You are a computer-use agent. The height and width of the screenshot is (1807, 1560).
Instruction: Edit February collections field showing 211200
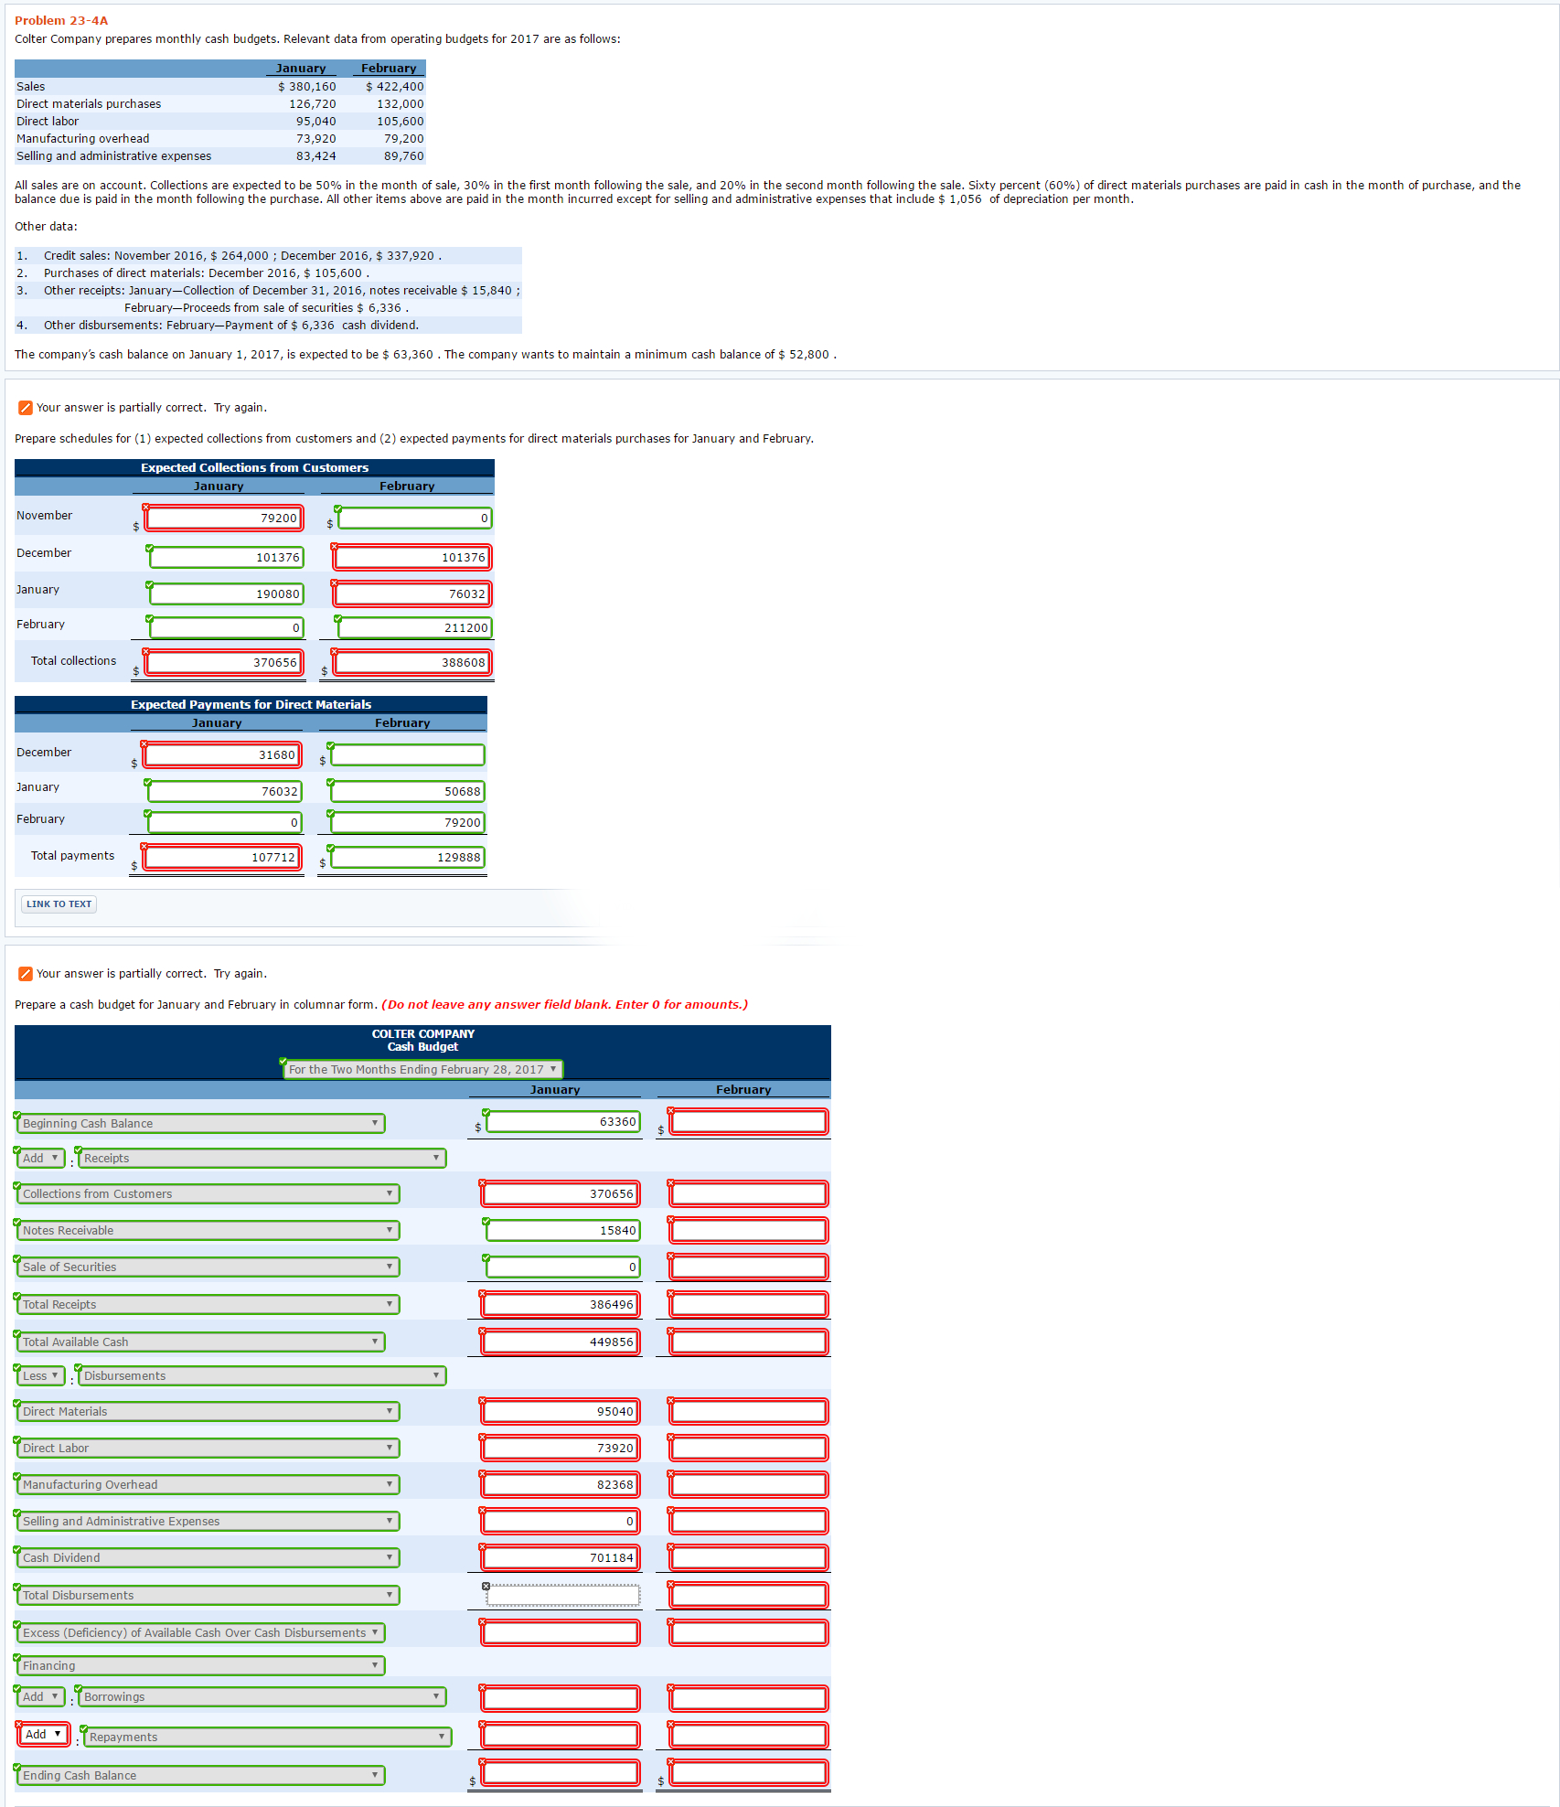[x=414, y=627]
